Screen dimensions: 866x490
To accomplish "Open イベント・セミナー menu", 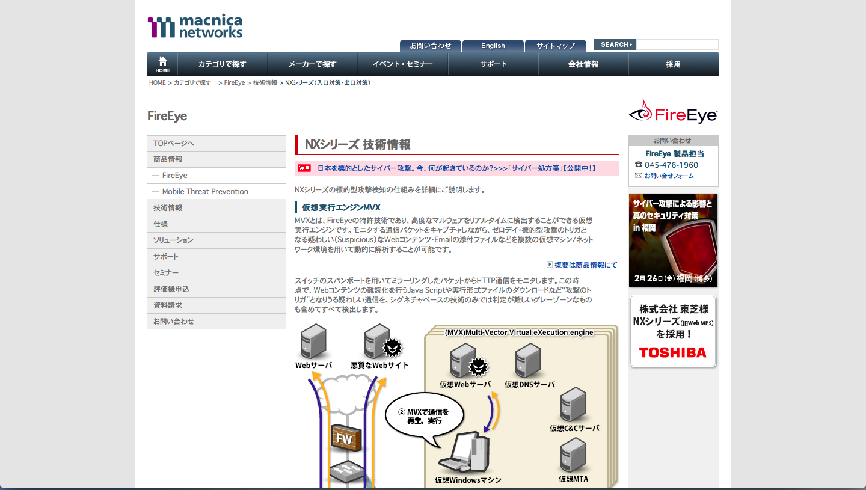I will [403, 64].
